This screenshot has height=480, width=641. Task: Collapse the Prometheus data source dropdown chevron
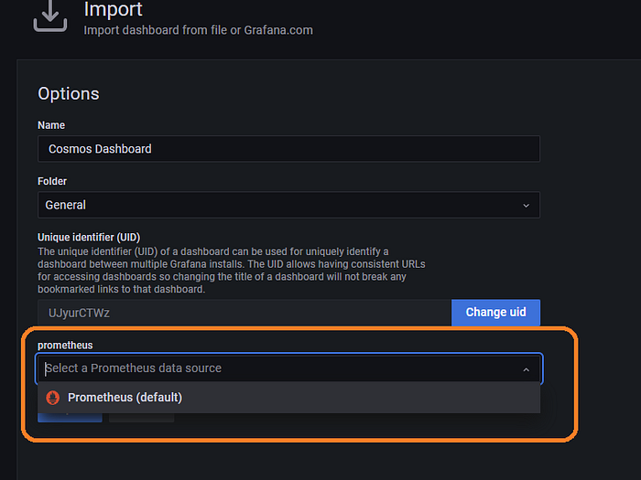click(x=527, y=369)
